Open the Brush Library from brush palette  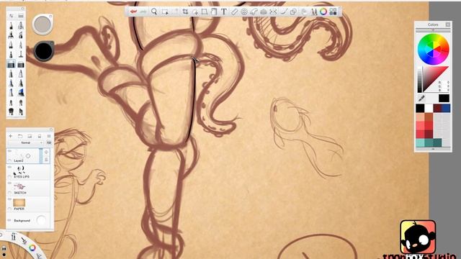tap(21, 16)
